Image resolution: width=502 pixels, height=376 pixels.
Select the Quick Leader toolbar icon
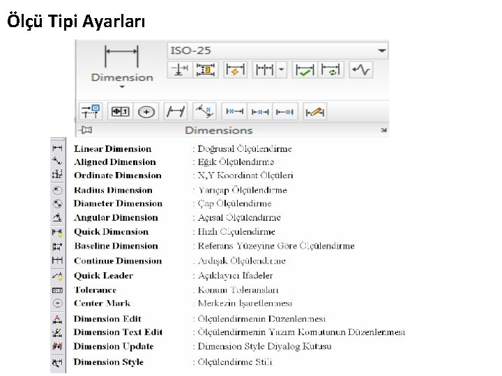click(57, 275)
